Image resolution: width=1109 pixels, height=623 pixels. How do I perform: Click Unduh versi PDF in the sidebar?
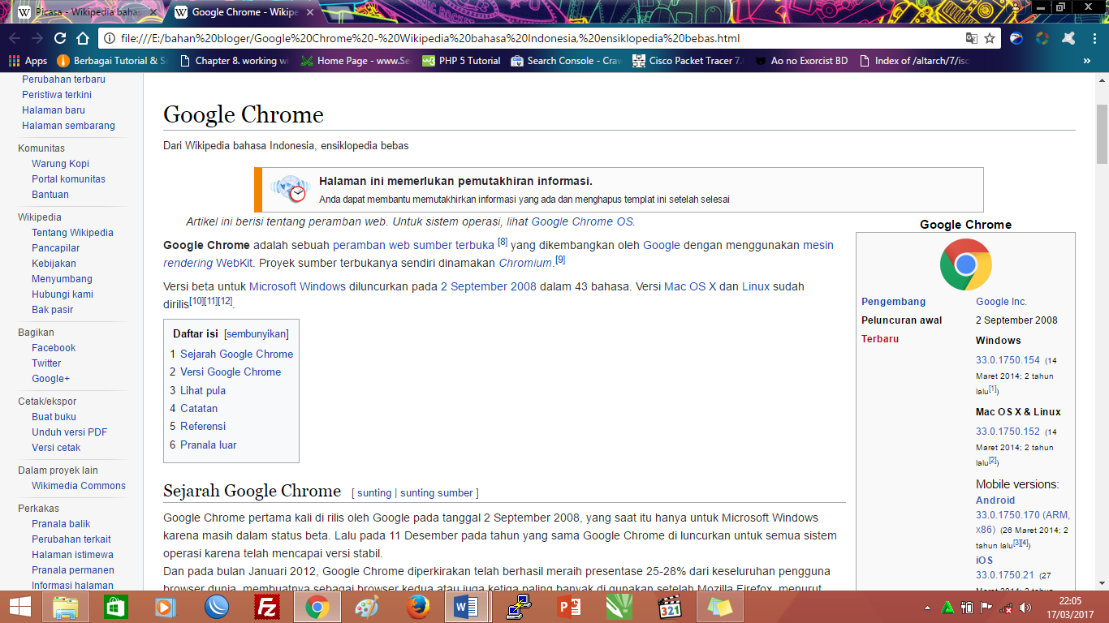click(x=70, y=432)
